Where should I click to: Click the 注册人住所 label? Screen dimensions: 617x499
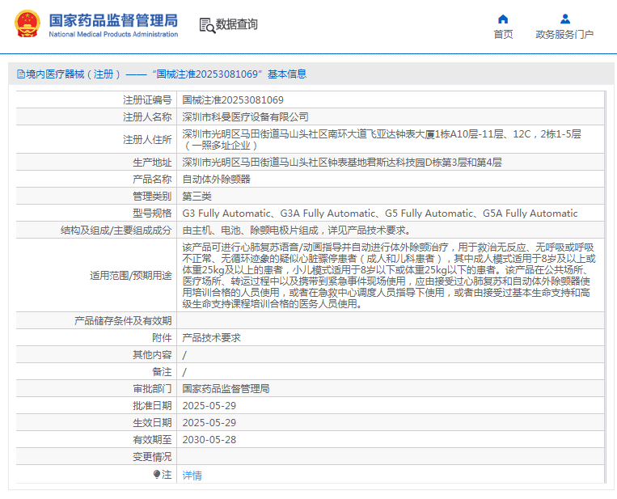click(x=147, y=139)
